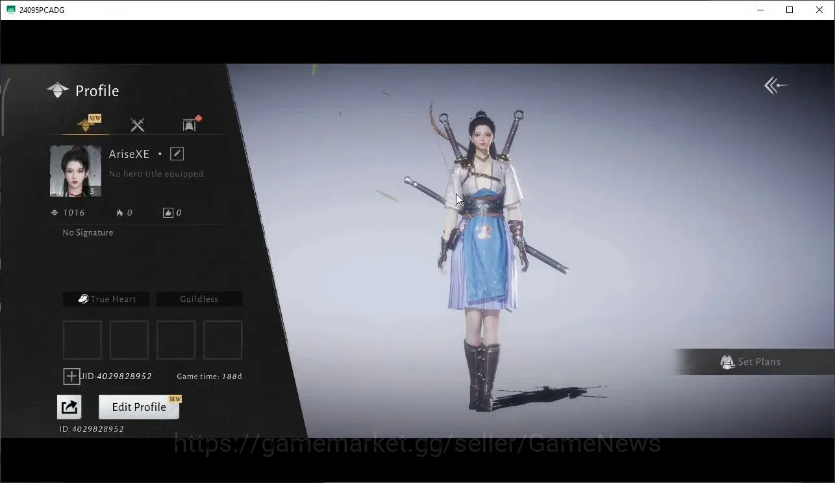835x483 pixels.
Task: Open Set Plans
Action: 753,362
